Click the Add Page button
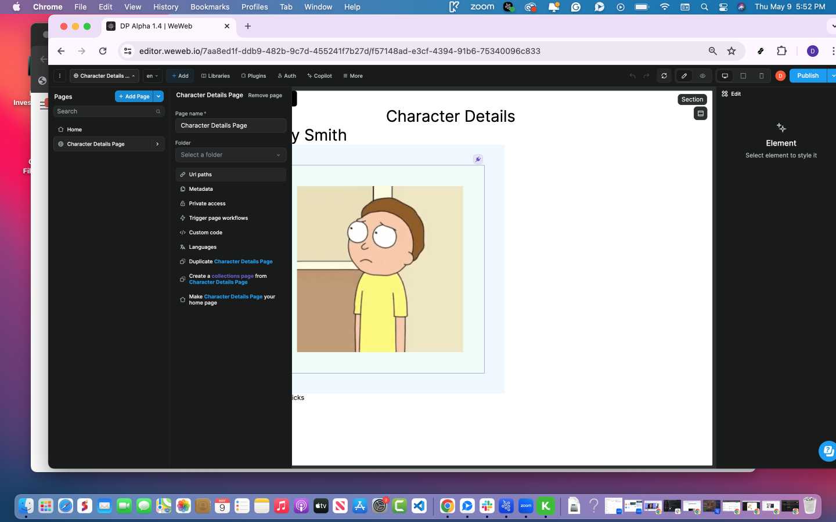The width and height of the screenshot is (836, 522). [x=134, y=96]
